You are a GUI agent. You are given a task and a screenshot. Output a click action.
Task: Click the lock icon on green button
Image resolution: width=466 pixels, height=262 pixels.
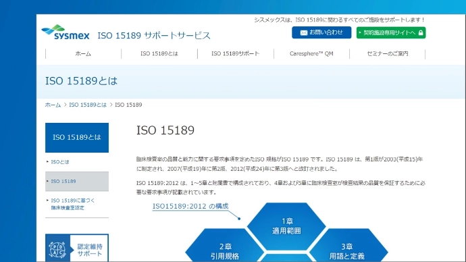coord(421,32)
